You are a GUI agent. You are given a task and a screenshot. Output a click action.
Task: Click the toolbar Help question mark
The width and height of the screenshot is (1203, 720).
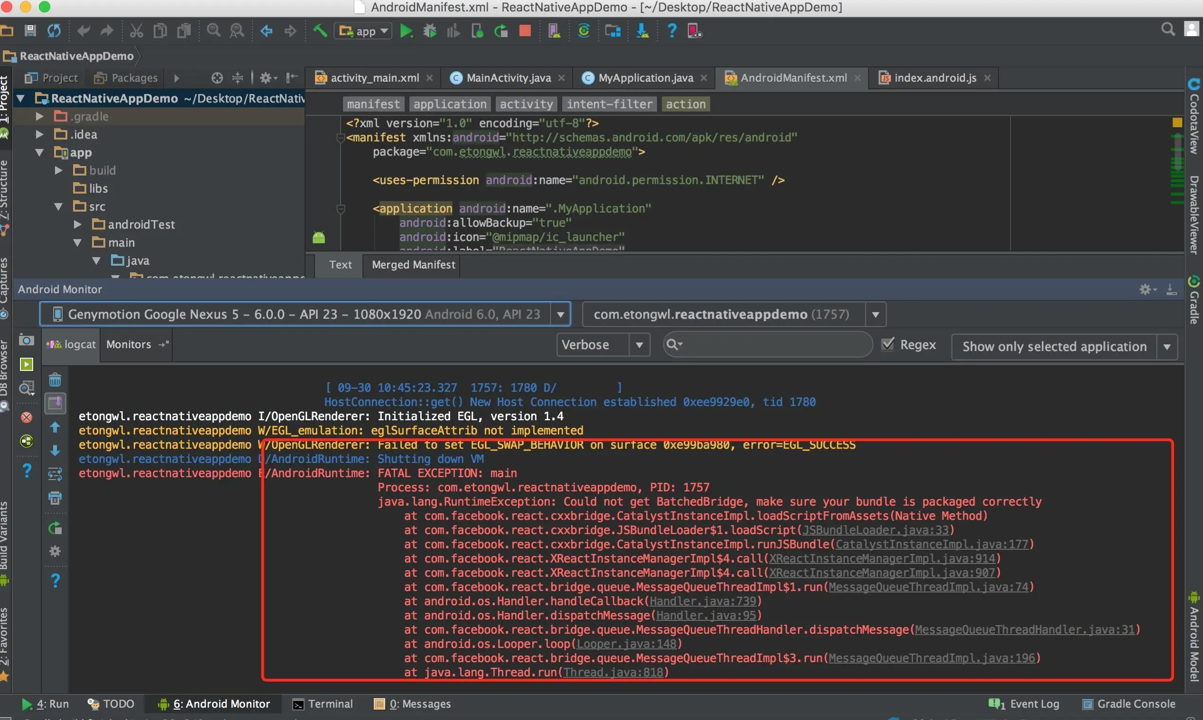(x=672, y=31)
